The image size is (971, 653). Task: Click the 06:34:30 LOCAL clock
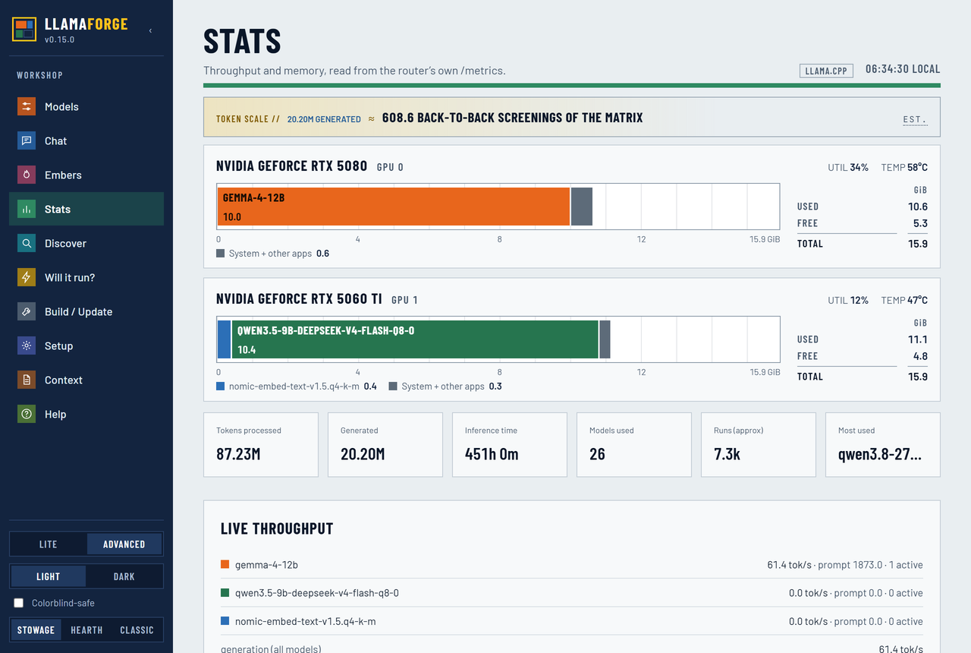tap(903, 69)
